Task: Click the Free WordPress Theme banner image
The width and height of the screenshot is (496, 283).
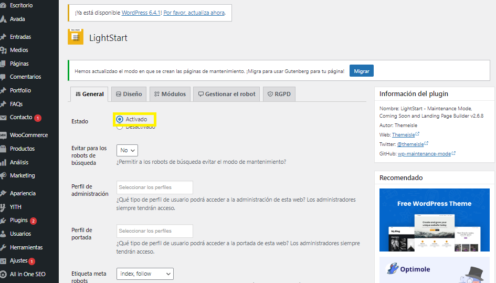Action: pos(434,220)
